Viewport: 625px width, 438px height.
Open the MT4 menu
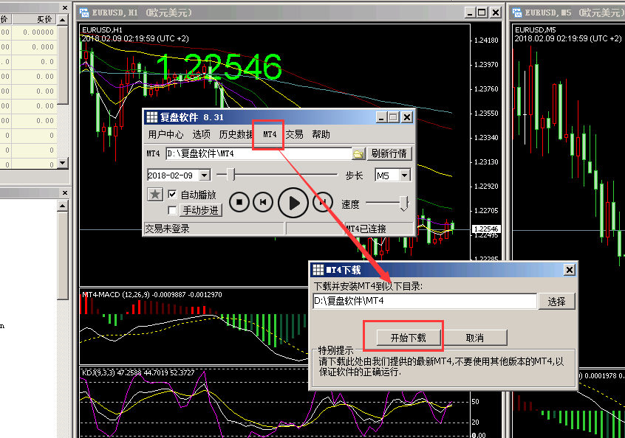click(270, 135)
